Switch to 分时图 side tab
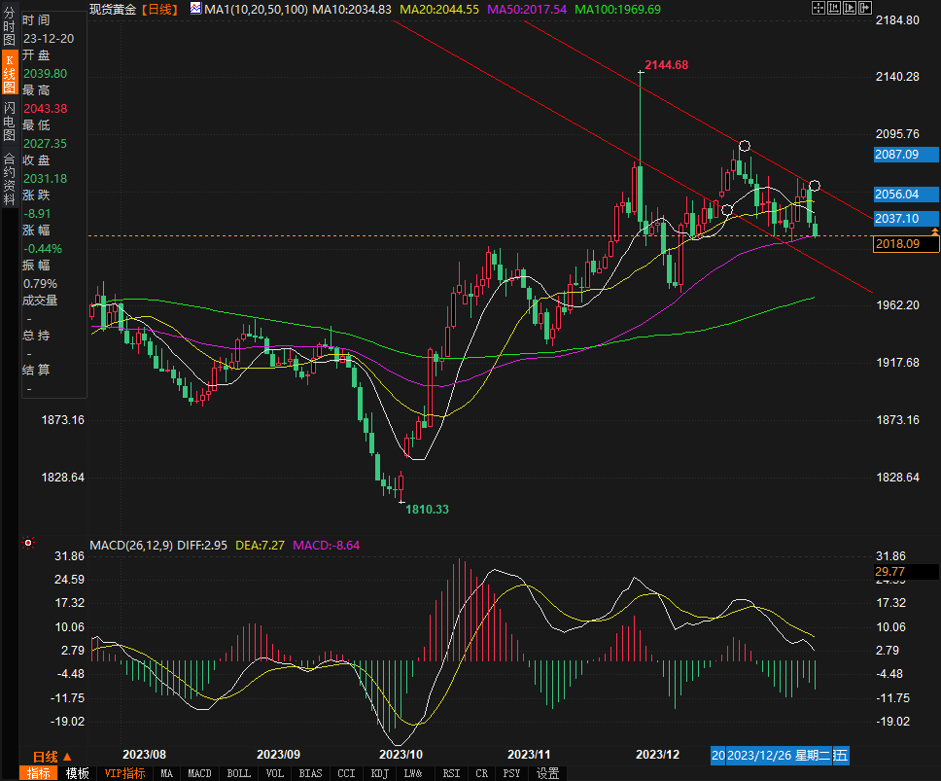The height and width of the screenshot is (781, 941). (x=9, y=33)
